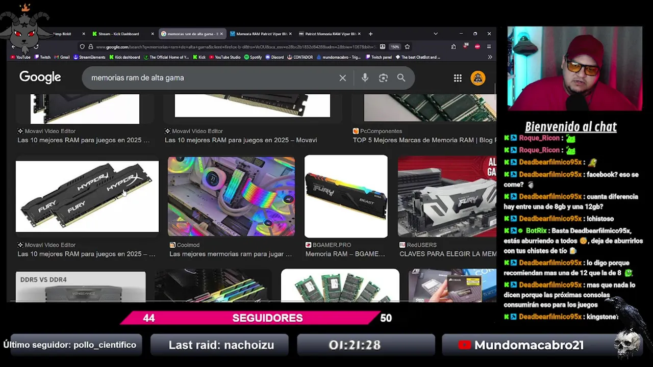The width and height of the screenshot is (653, 367).
Task: Open the mundomacabro bookmark
Action: point(339,57)
